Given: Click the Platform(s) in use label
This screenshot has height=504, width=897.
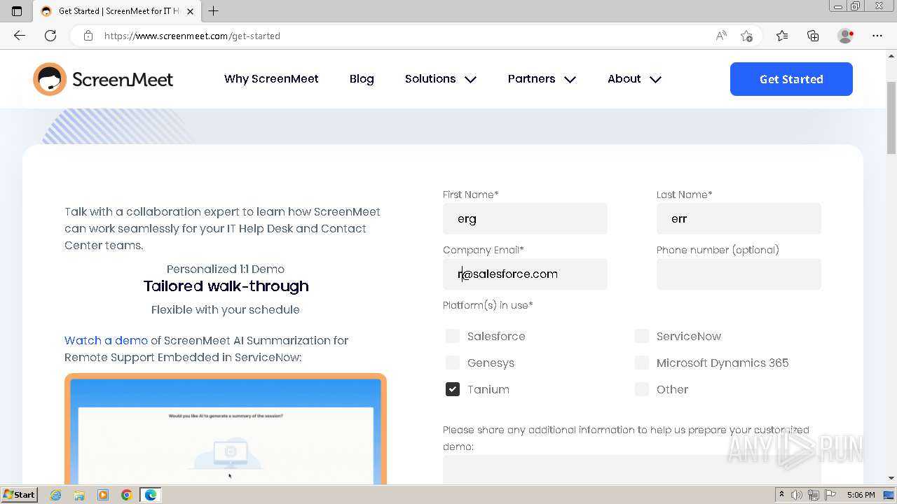Looking at the screenshot, I should click(x=488, y=305).
